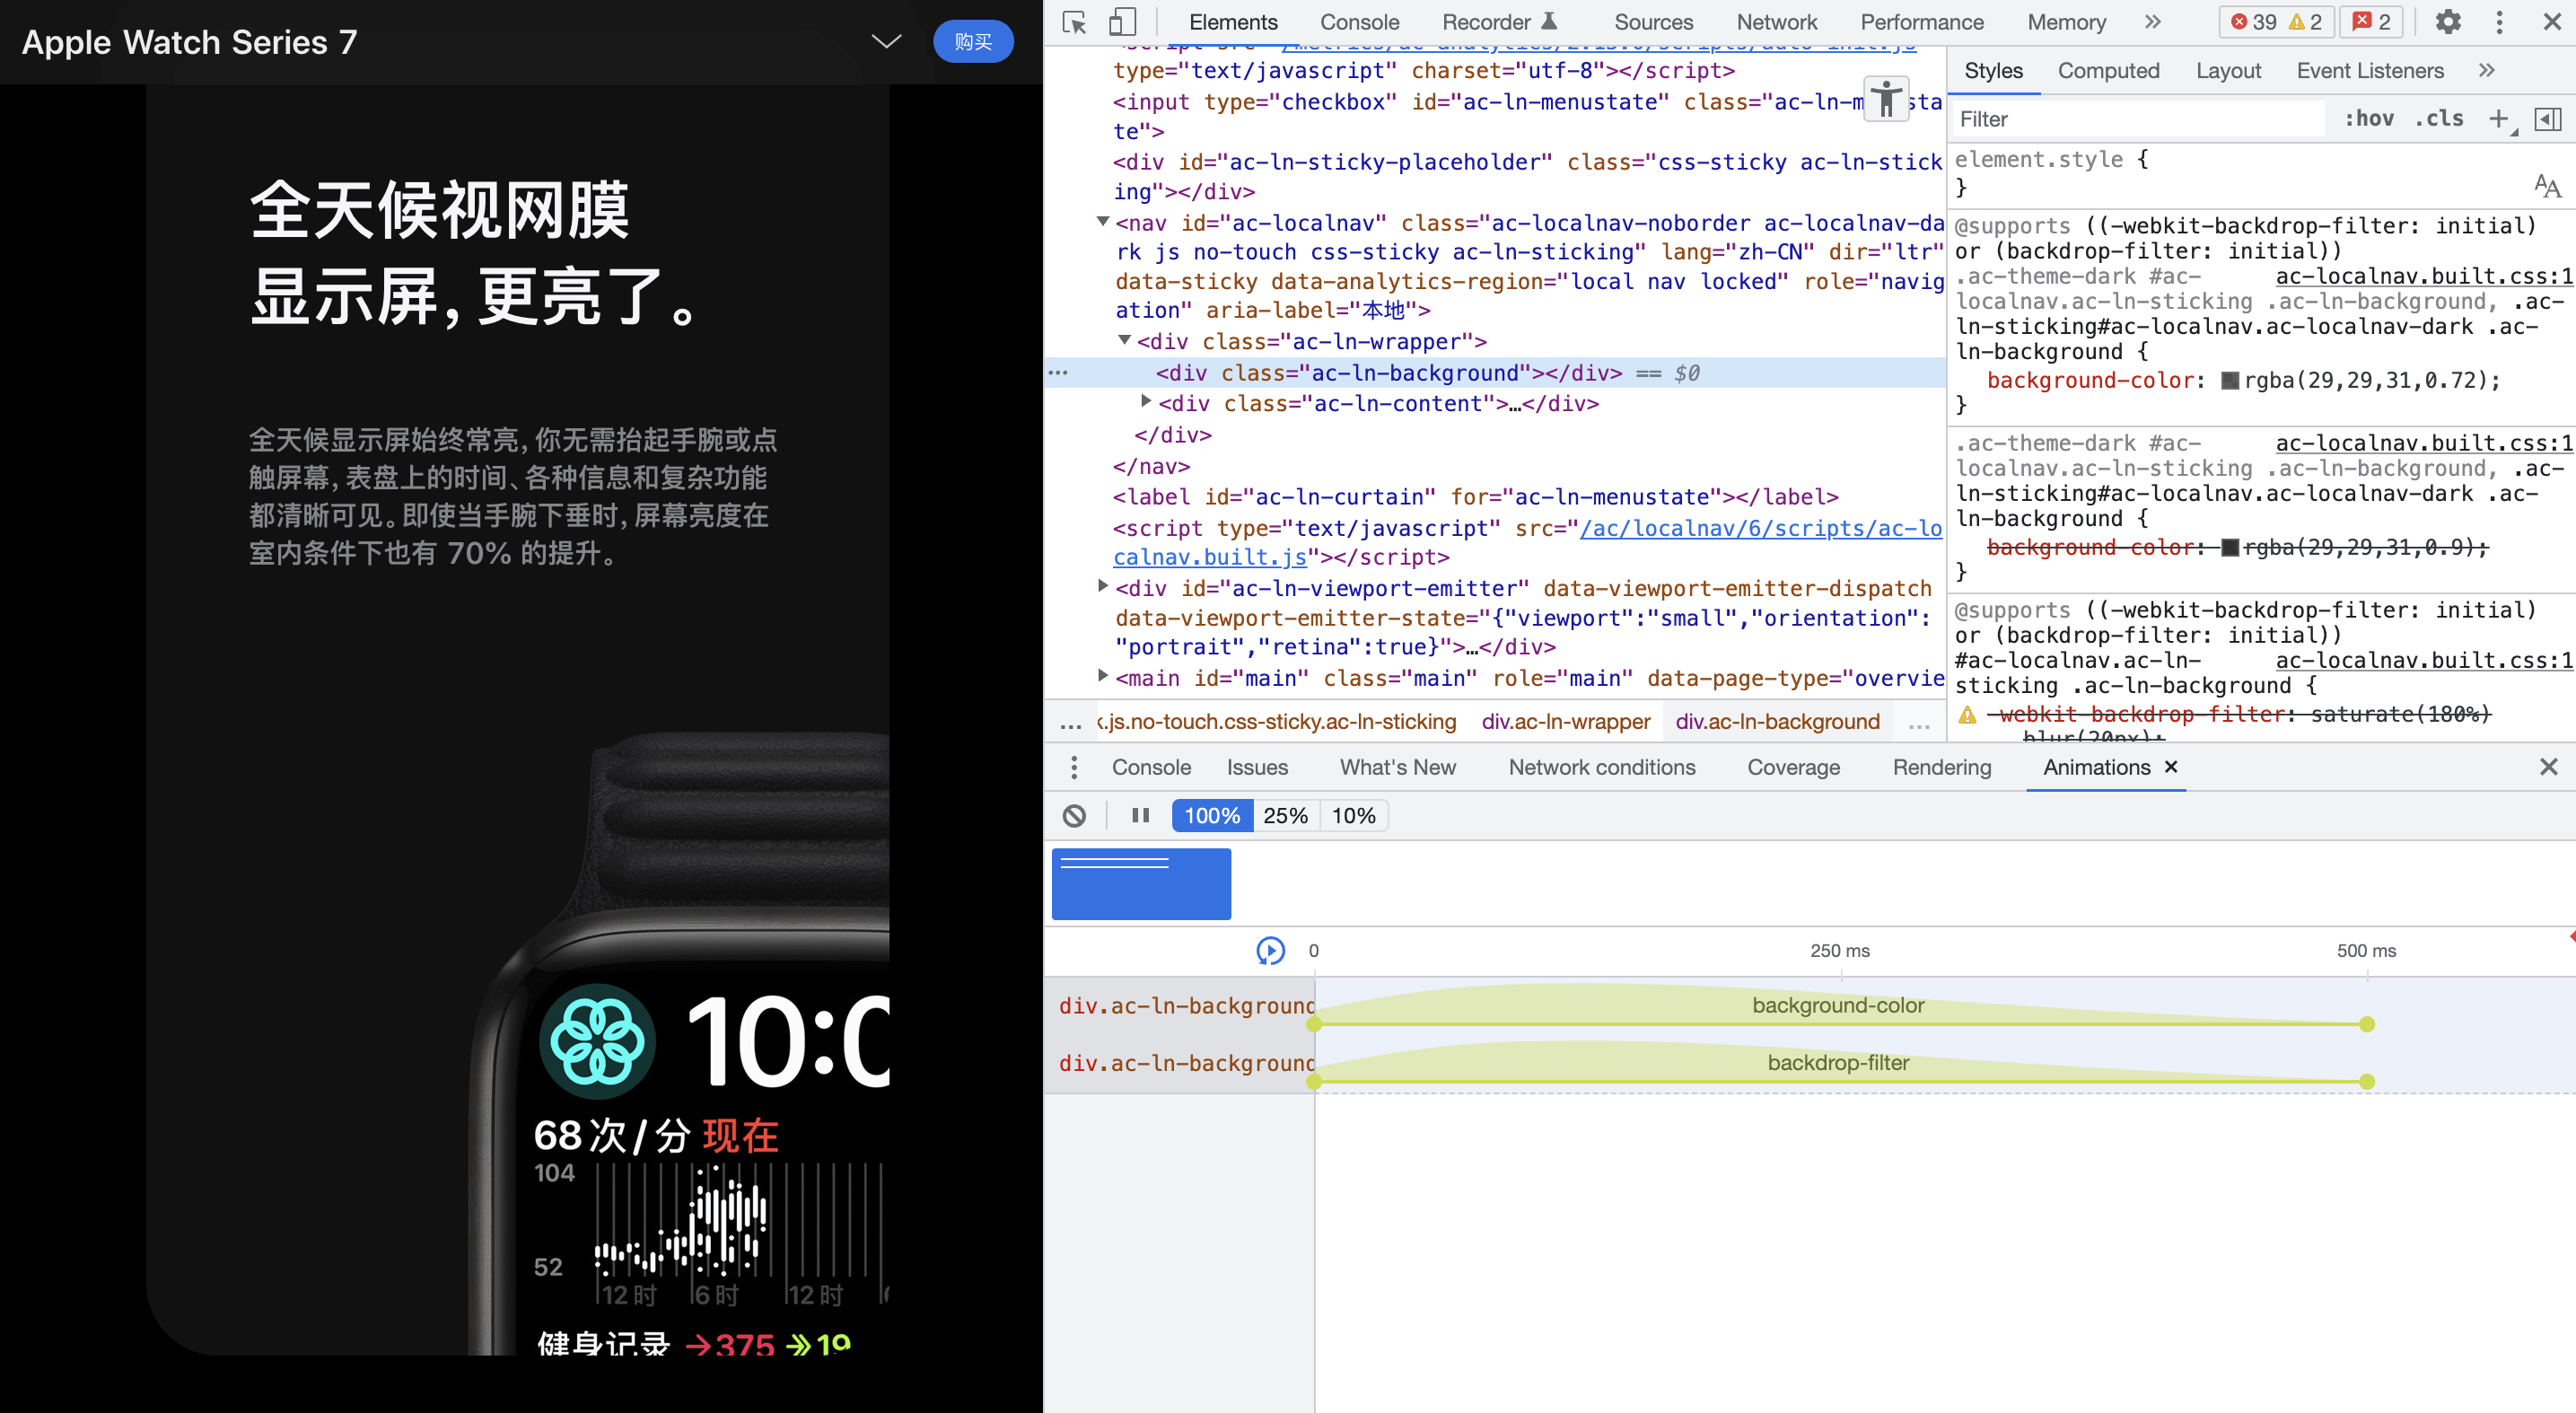This screenshot has height=1413, width=2576.
Task: Expand the local nav chevron menu
Action: 886,41
